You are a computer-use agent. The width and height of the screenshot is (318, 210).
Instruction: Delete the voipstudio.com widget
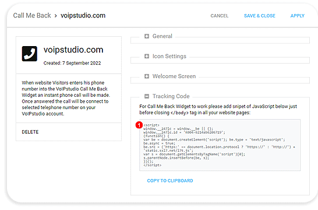tap(30, 132)
